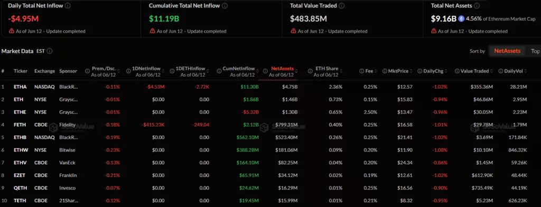Click 2.50% fee of ETHE

(x=370, y=112)
